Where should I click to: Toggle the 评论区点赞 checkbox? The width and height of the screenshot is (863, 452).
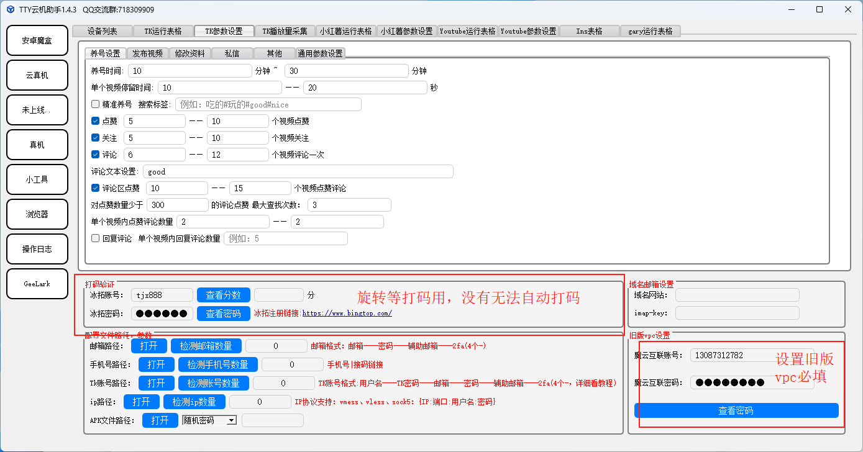[96, 188]
